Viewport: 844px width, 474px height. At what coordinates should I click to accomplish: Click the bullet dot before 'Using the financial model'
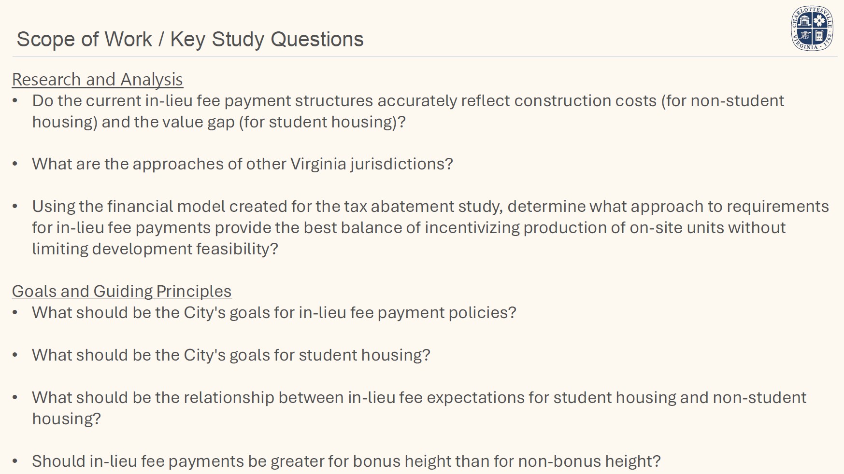tap(15, 207)
